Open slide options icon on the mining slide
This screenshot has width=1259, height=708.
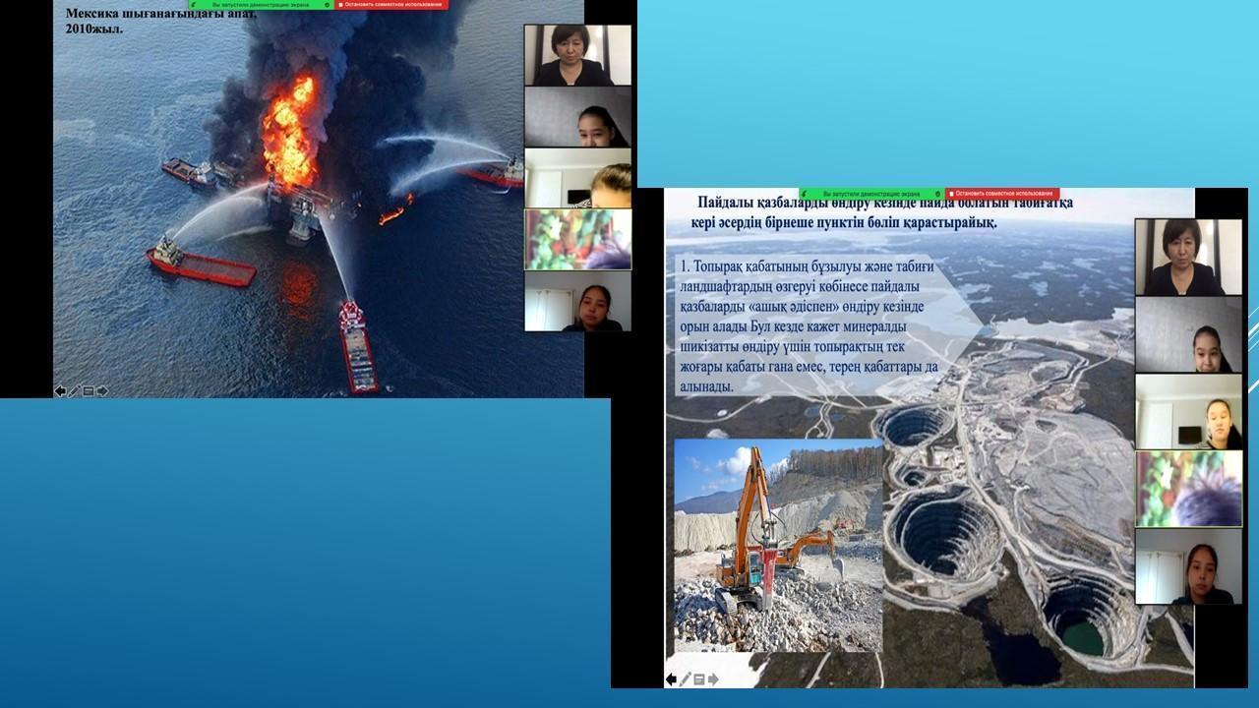[x=699, y=679]
